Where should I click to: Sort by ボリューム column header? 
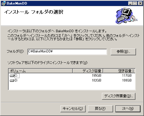click(x=41, y=71)
